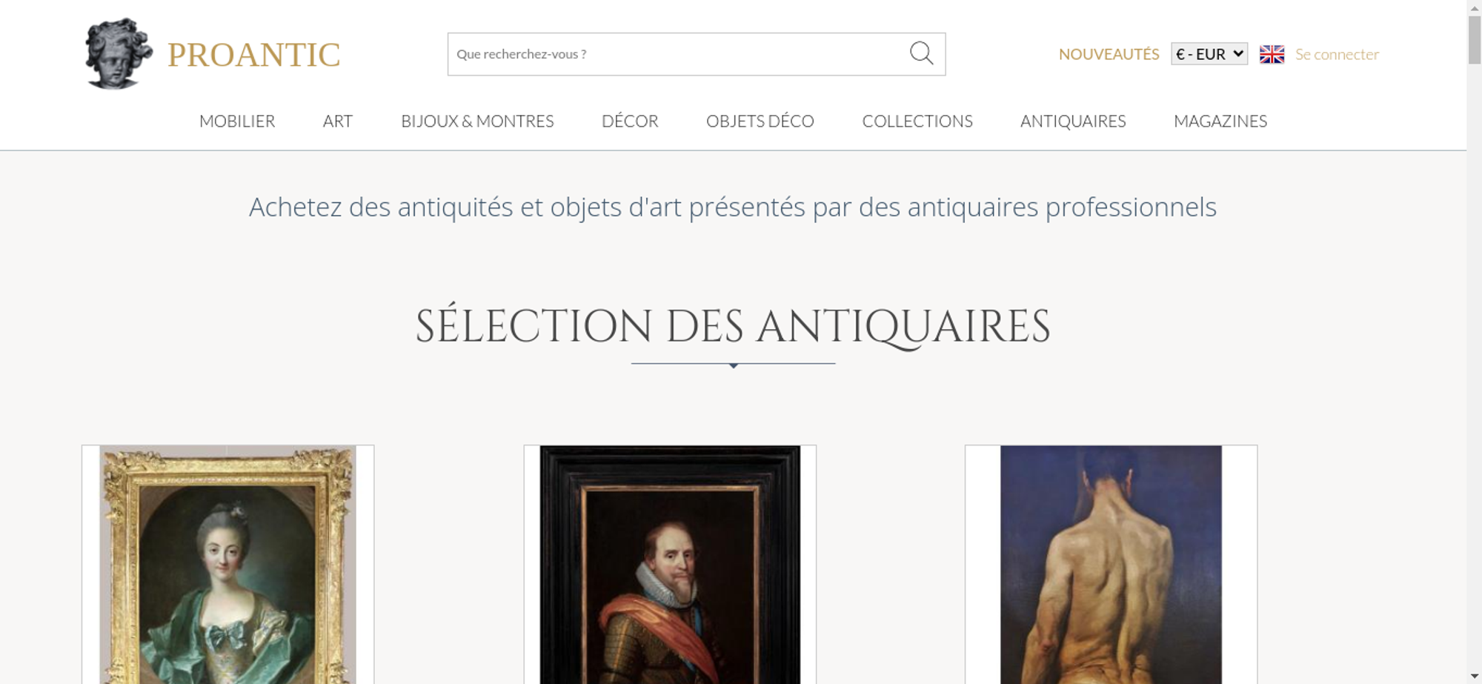Image resolution: width=1482 pixels, height=684 pixels.
Task: Open the currency selector showing € - EUR
Action: (x=1209, y=54)
